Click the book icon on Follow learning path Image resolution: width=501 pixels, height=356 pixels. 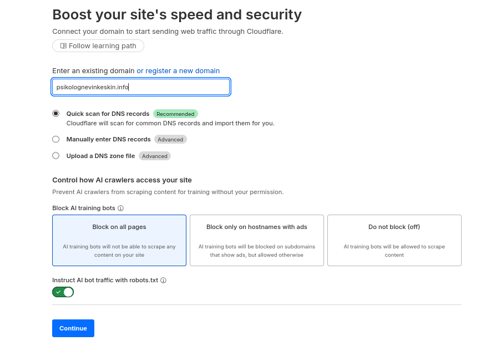click(63, 46)
